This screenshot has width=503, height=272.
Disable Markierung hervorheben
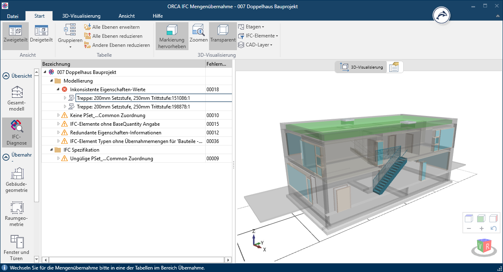(172, 36)
